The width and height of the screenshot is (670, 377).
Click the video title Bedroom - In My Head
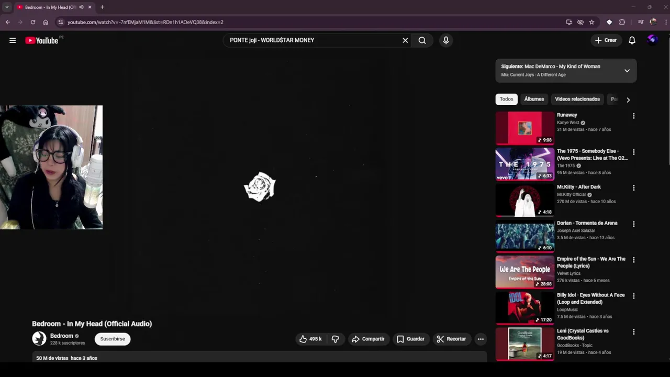(92, 324)
